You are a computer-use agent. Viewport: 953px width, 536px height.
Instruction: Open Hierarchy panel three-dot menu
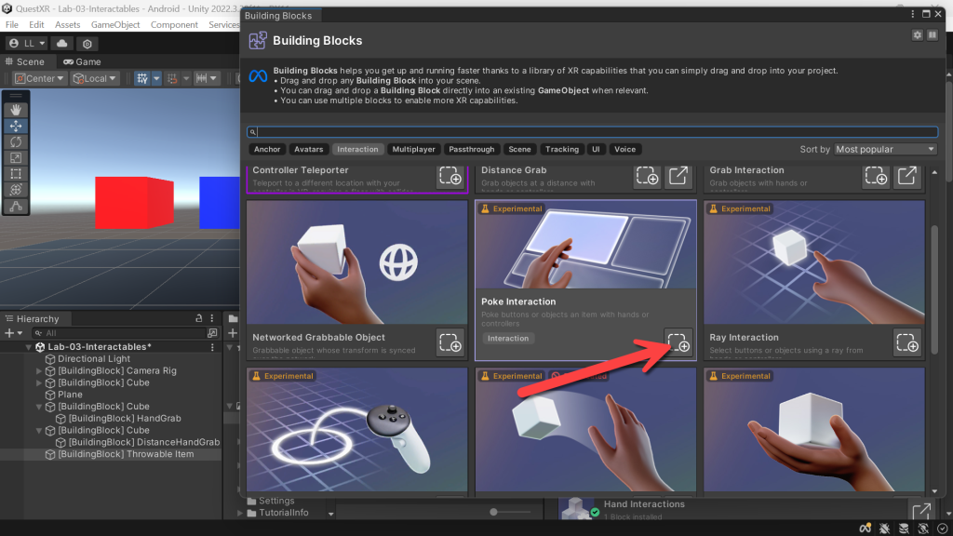[212, 318]
